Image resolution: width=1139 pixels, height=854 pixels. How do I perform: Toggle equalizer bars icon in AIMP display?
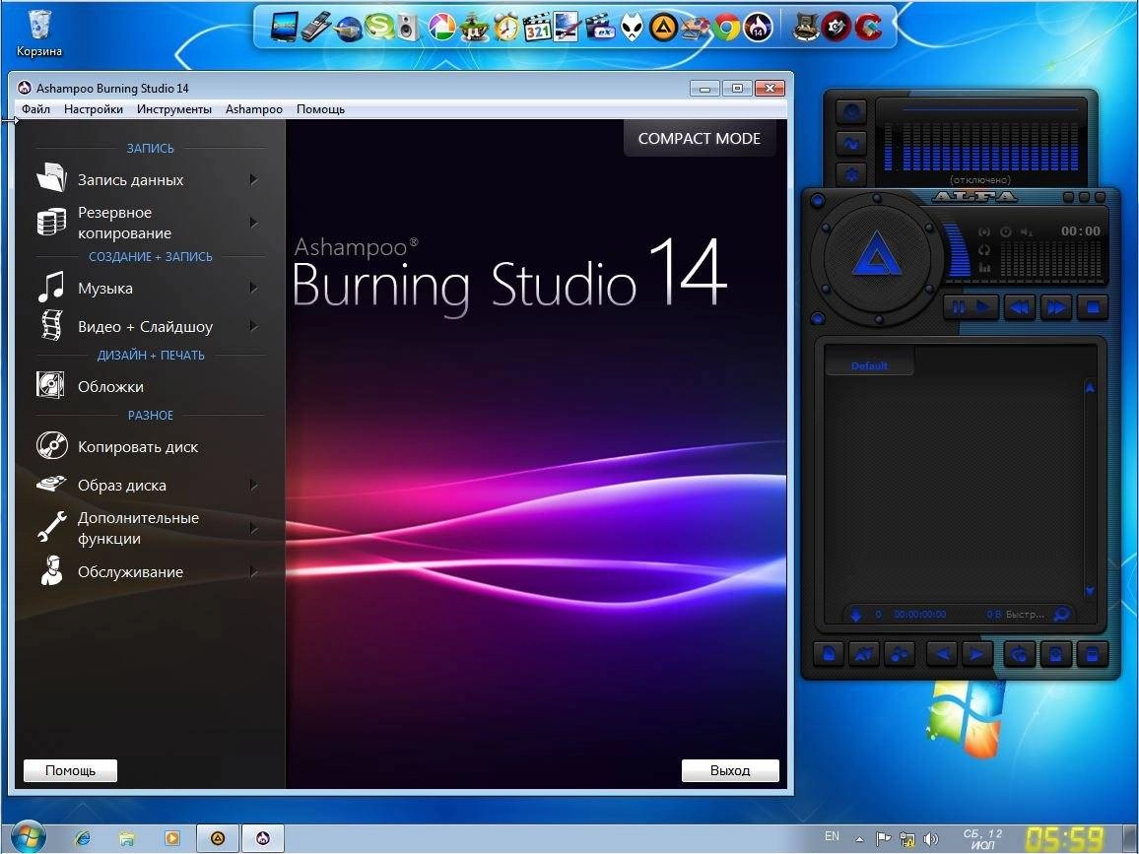point(984,267)
